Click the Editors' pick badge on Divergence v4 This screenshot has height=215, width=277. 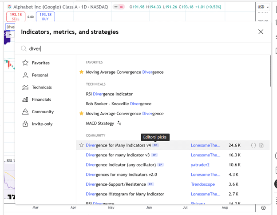155,145
